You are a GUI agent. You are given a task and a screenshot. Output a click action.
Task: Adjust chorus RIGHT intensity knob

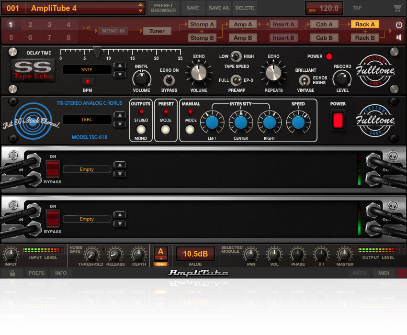(270, 123)
